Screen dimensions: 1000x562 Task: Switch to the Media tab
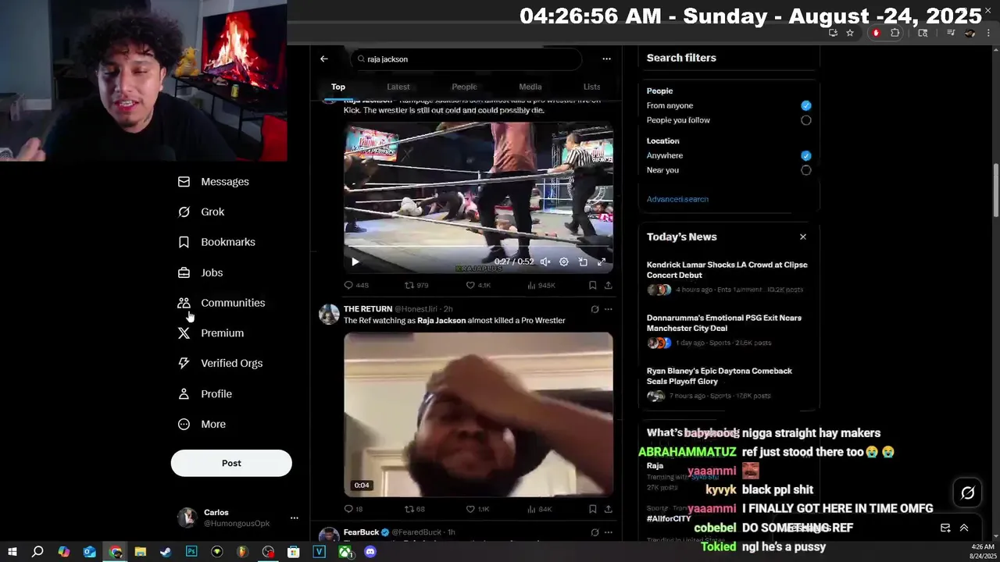pyautogui.click(x=530, y=87)
